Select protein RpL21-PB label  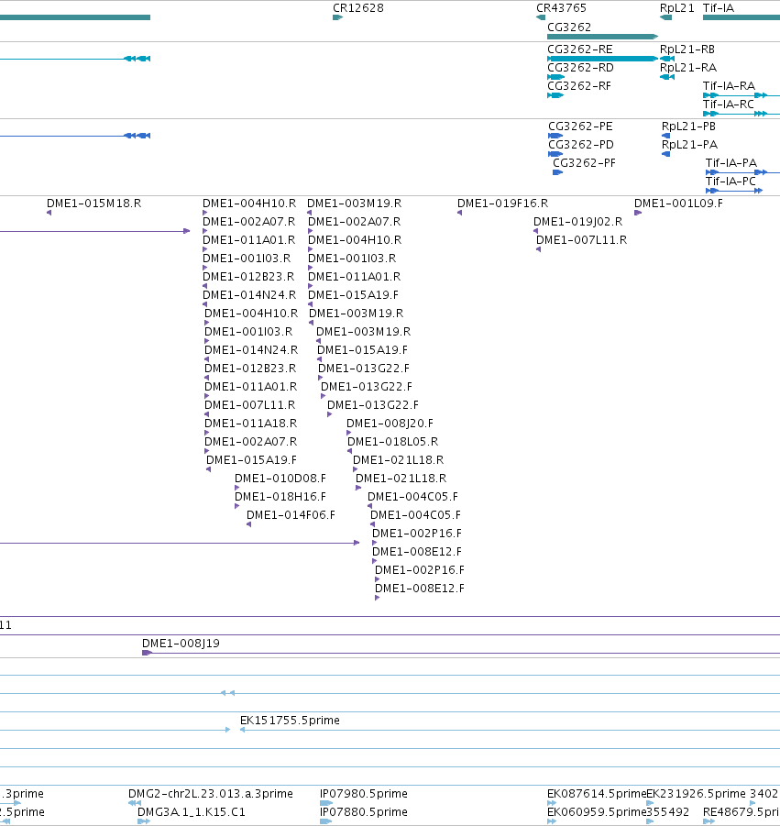pyautogui.click(x=688, y=127)
